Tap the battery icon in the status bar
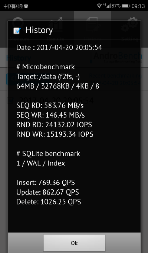148x253 pixels. [126, 6]
